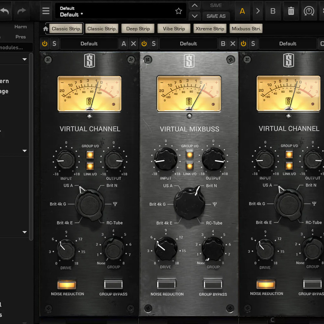Click the redo arrow icon
Viewport: 324px width, 324px height.
pyautogui.click(x=22, y=11)
